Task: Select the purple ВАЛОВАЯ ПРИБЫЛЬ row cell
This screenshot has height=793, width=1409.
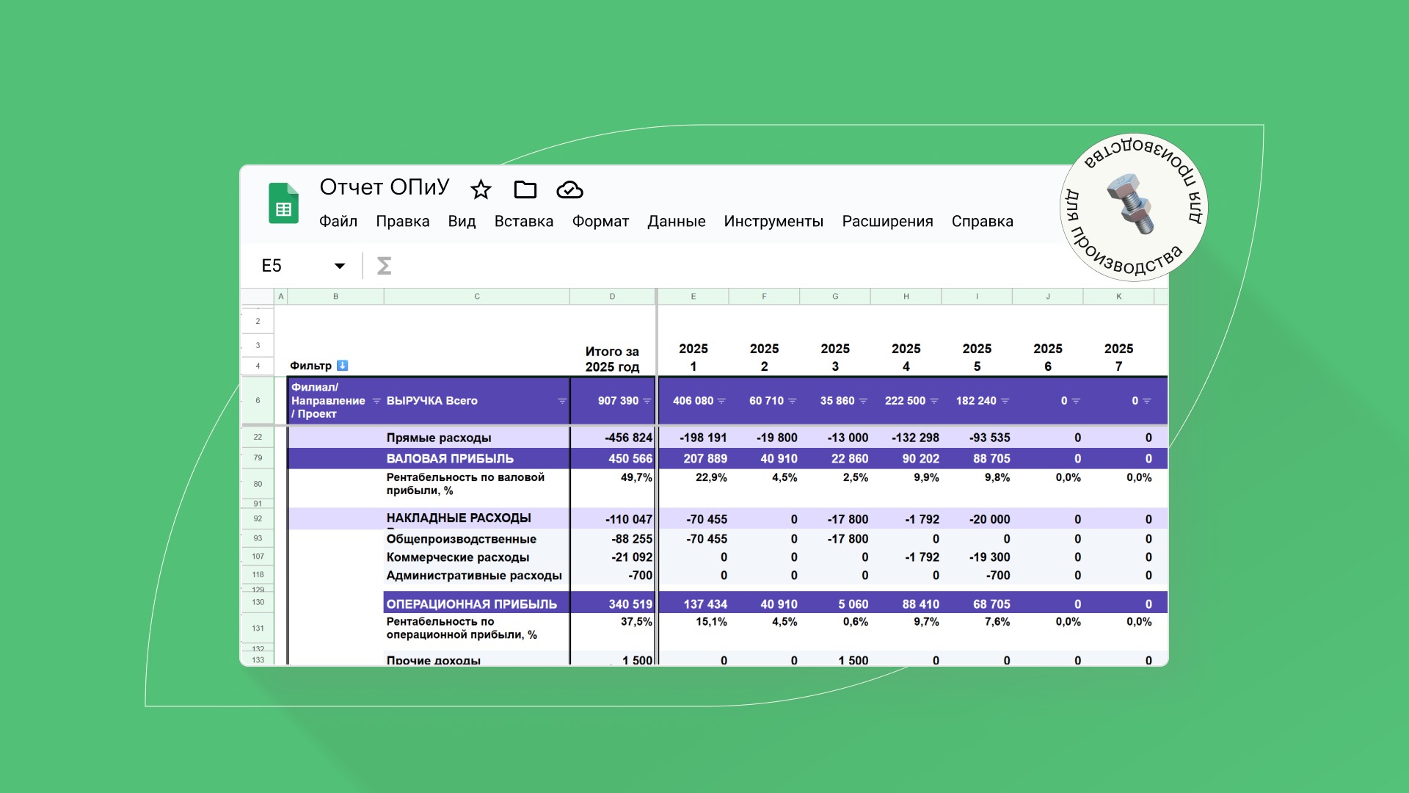Action: (x=450, y=458)
